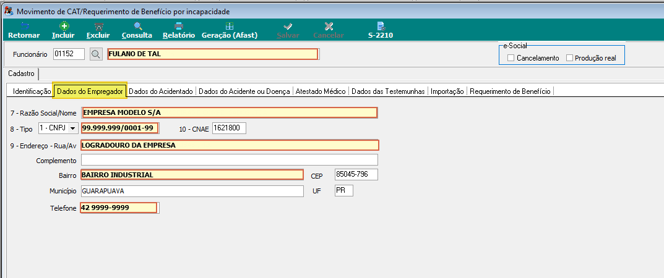This screenshot has height=278, width=664.
Task: Click the empty Complemento field
Action: pos(230,160)
